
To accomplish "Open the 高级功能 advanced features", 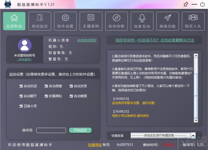I will pyautogui.click(x=167, y=21).
